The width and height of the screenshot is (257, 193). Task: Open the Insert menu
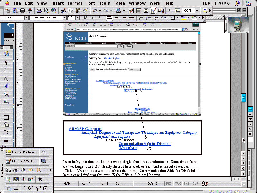click(58, 3)
